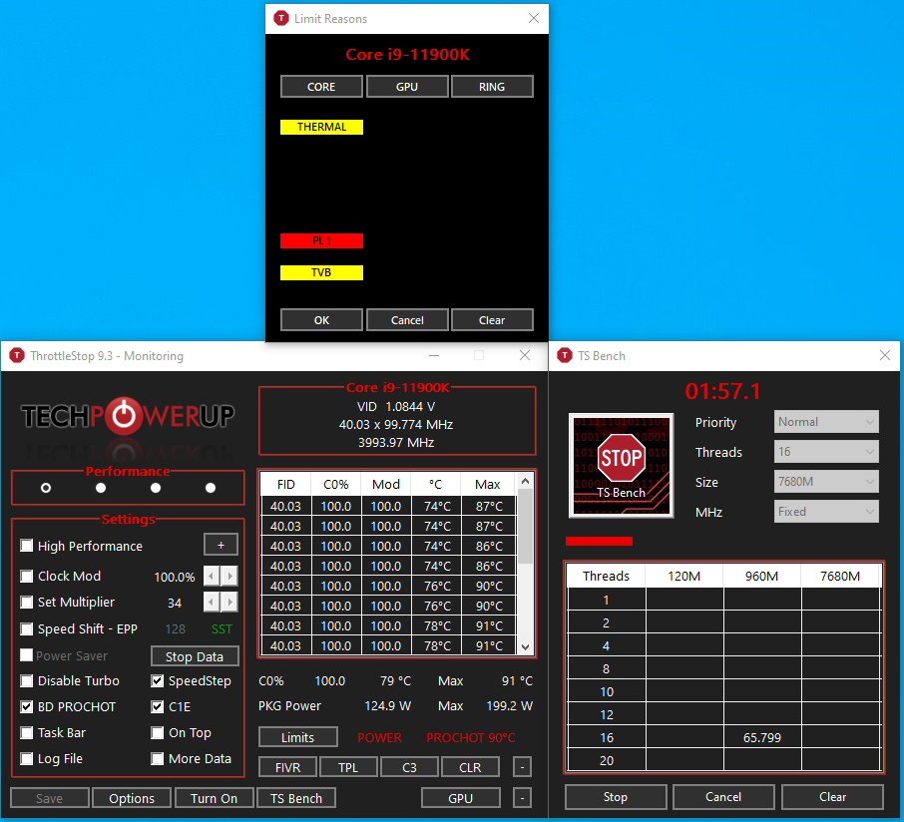
Task: Enable the High Performance checkbox
Action: click(27, 546)
